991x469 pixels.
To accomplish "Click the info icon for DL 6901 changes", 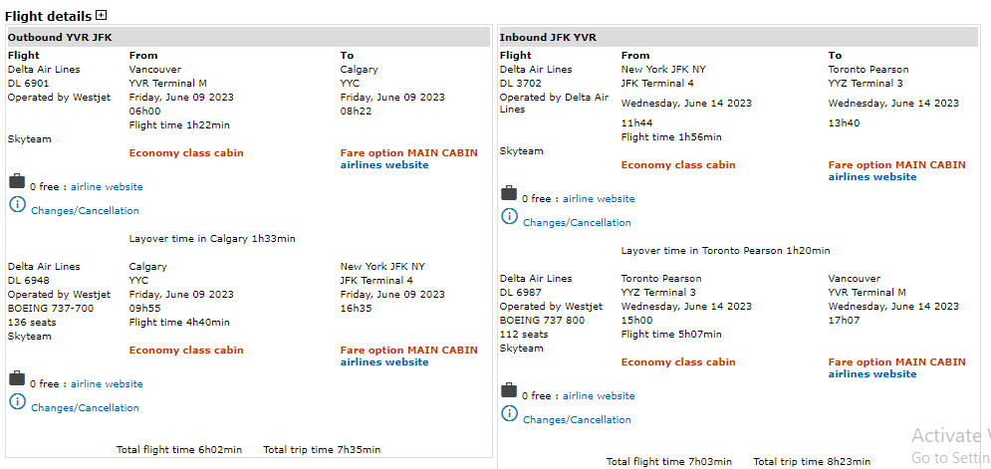I will coord(17,204).
